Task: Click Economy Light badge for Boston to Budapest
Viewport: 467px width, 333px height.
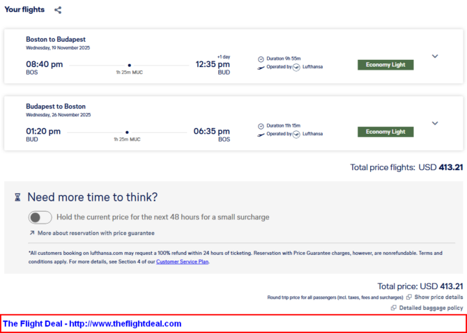Action: (x=385, y=65)
